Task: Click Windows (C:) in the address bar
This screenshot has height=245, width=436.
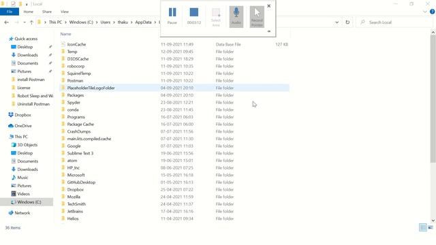Action: (81, 22)
